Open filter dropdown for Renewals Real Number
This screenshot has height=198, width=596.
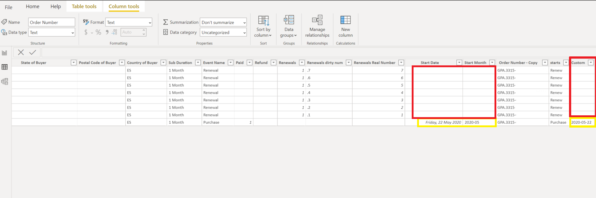tap(401, 63)
